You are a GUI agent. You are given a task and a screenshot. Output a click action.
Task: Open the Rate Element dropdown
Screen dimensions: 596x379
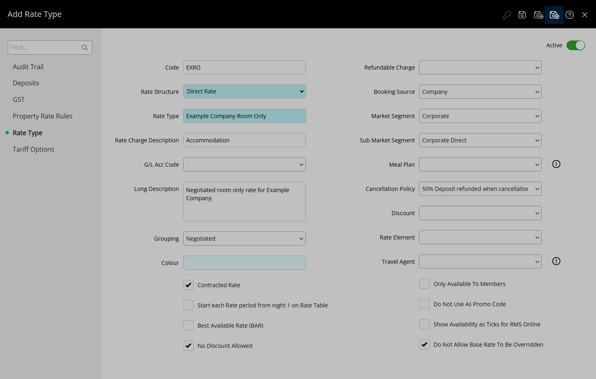click(480, 237)
